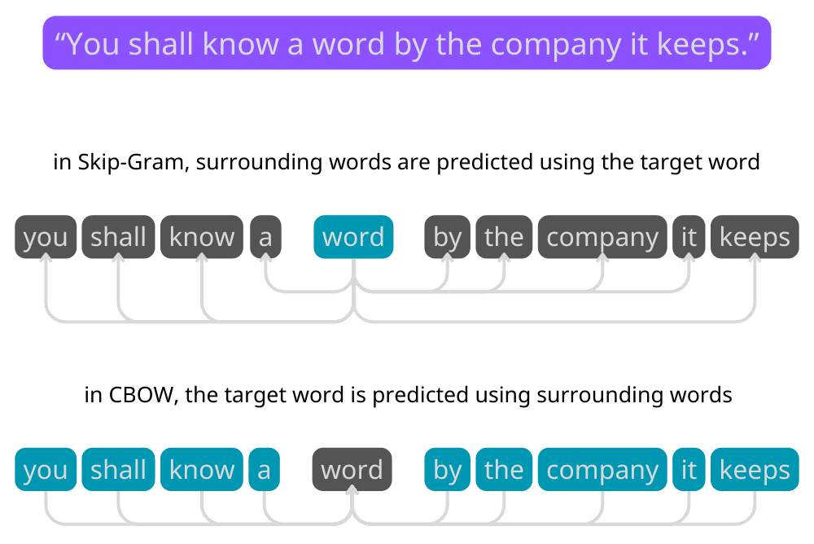Select the teal 'shall' box in CBOW row
This screenshot has height=544, width=814.
(x=118, y=470)
